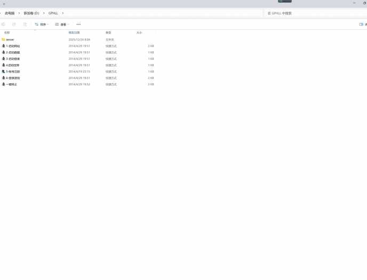Sort by 修改日期 column header

tap(74, 33)
